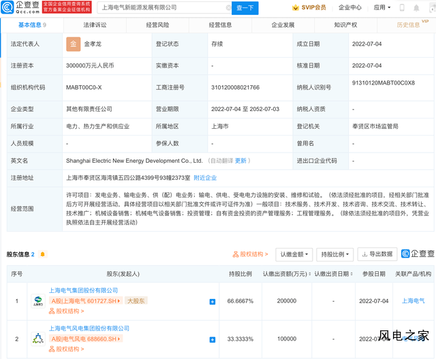Click 更新 link beside English name

point(240,161)
